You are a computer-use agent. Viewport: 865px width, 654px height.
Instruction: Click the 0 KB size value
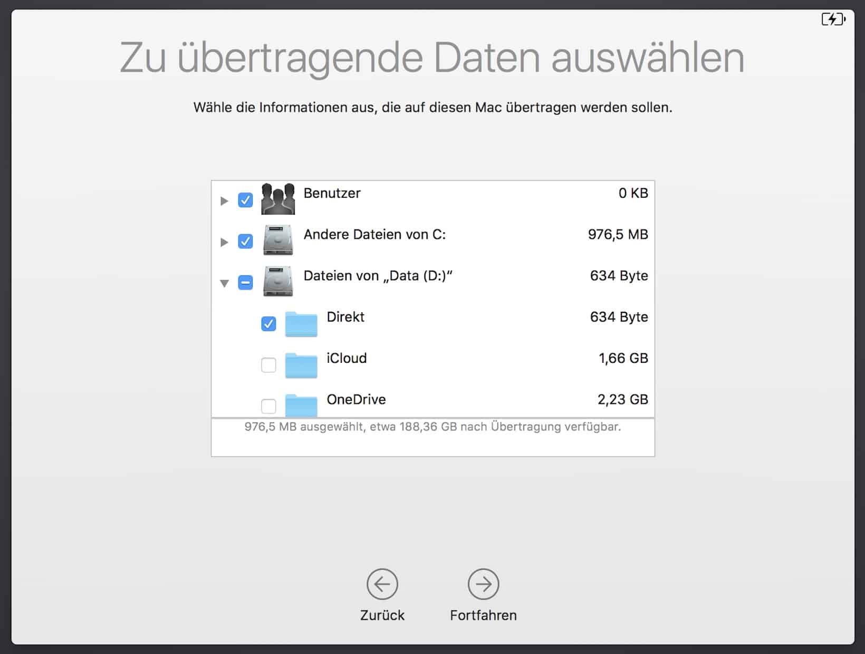pos(633,193)
